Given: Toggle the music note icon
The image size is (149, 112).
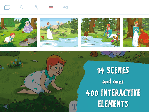Looking at the screenshot, I should coord(22,7).
